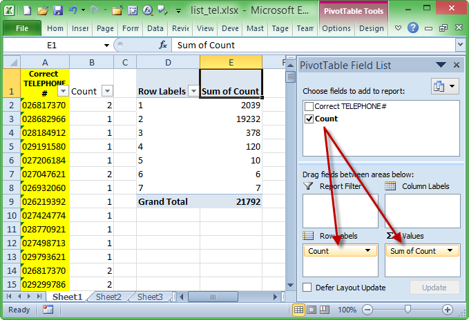This screenshot has width=469, height=320.
Task: Check the Correct TELEPHONE# field checkbox
Action: coord(308,107)
